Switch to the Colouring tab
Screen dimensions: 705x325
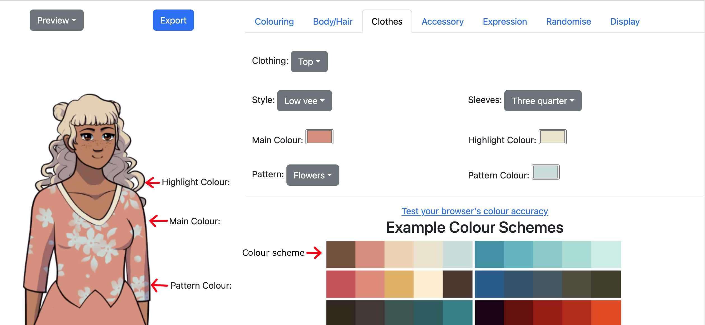click(274, 22)
